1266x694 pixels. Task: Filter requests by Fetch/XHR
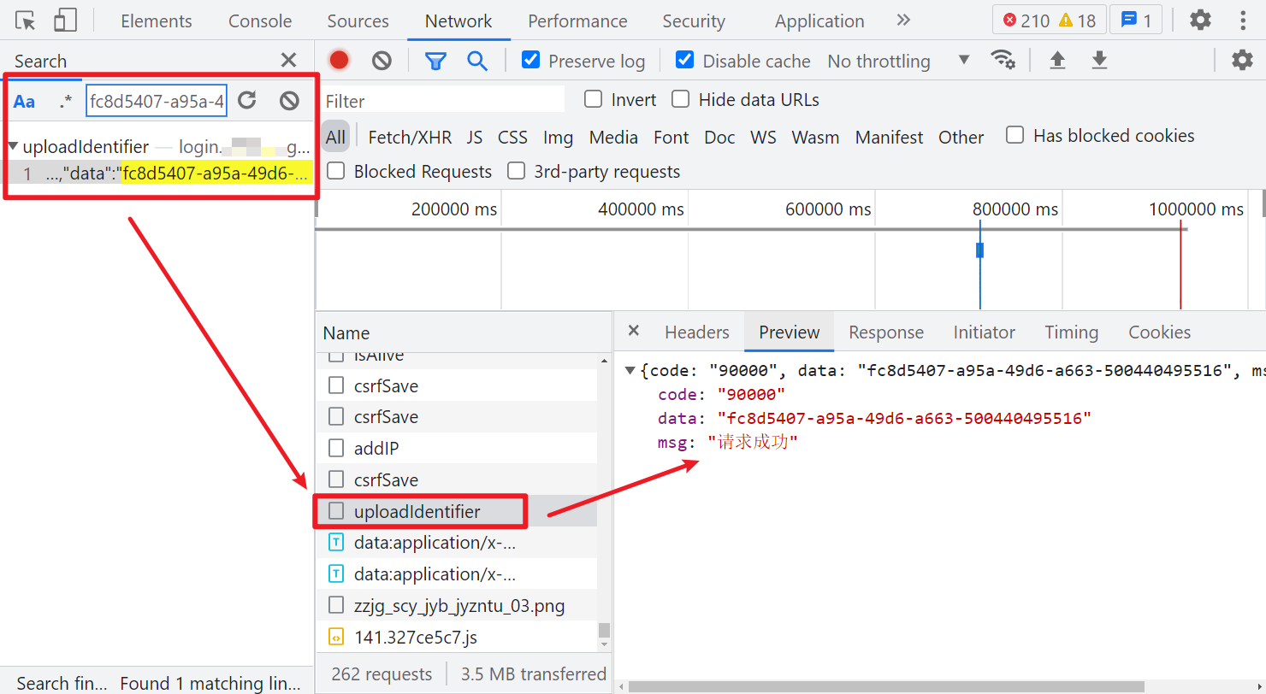(x=410, y=137)
